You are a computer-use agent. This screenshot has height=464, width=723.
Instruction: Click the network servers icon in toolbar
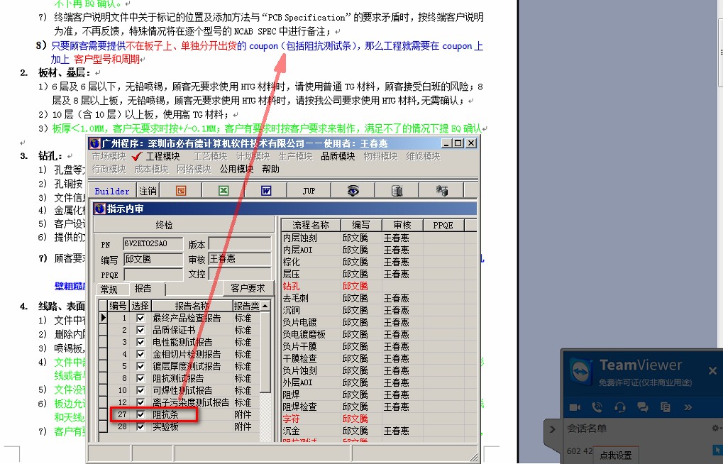442,190
